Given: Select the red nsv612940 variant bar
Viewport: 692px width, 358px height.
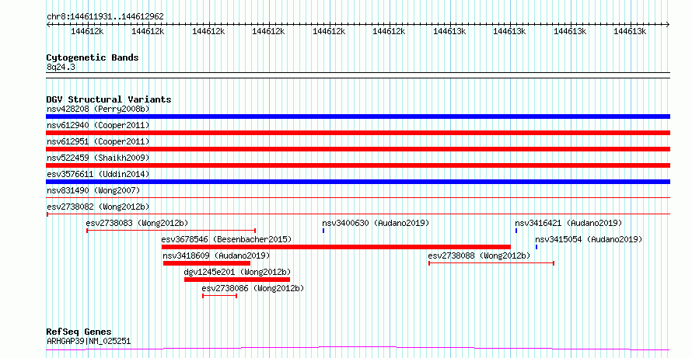Looking at the screenshot, I should pos(358,133).
